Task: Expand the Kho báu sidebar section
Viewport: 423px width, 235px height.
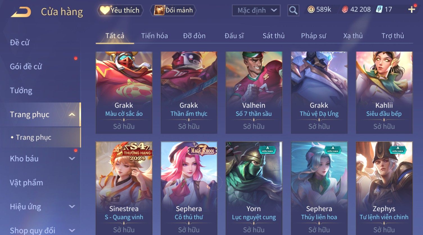Action: coord(72,158)
